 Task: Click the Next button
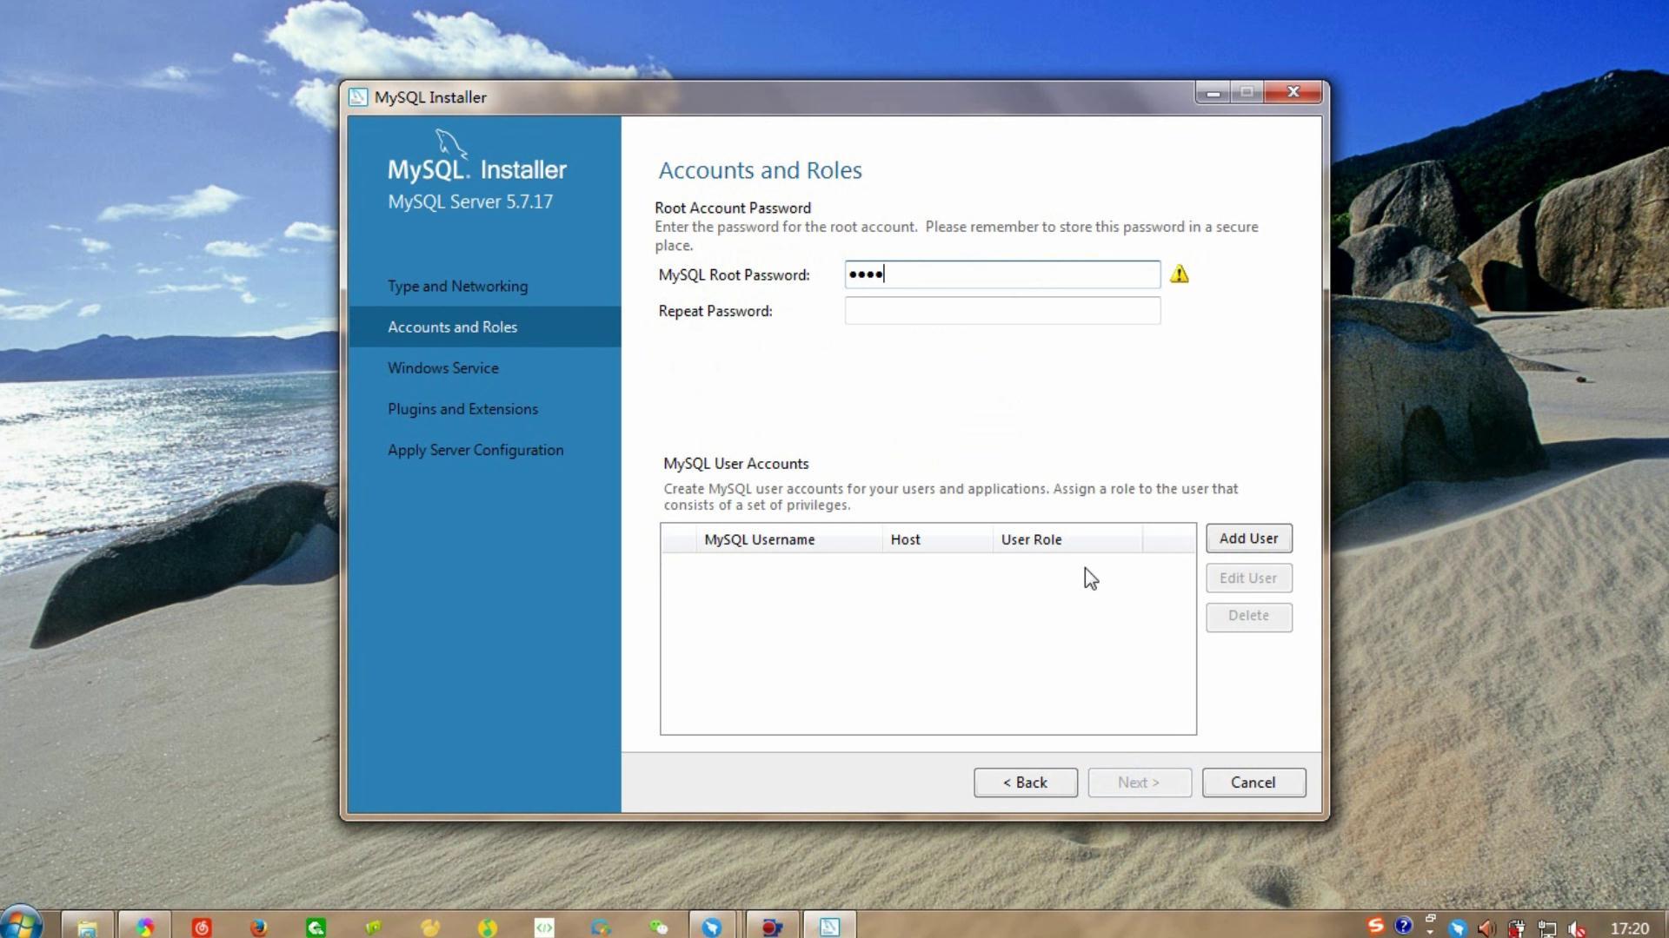pyautogui.click(x=1139, y=783)
